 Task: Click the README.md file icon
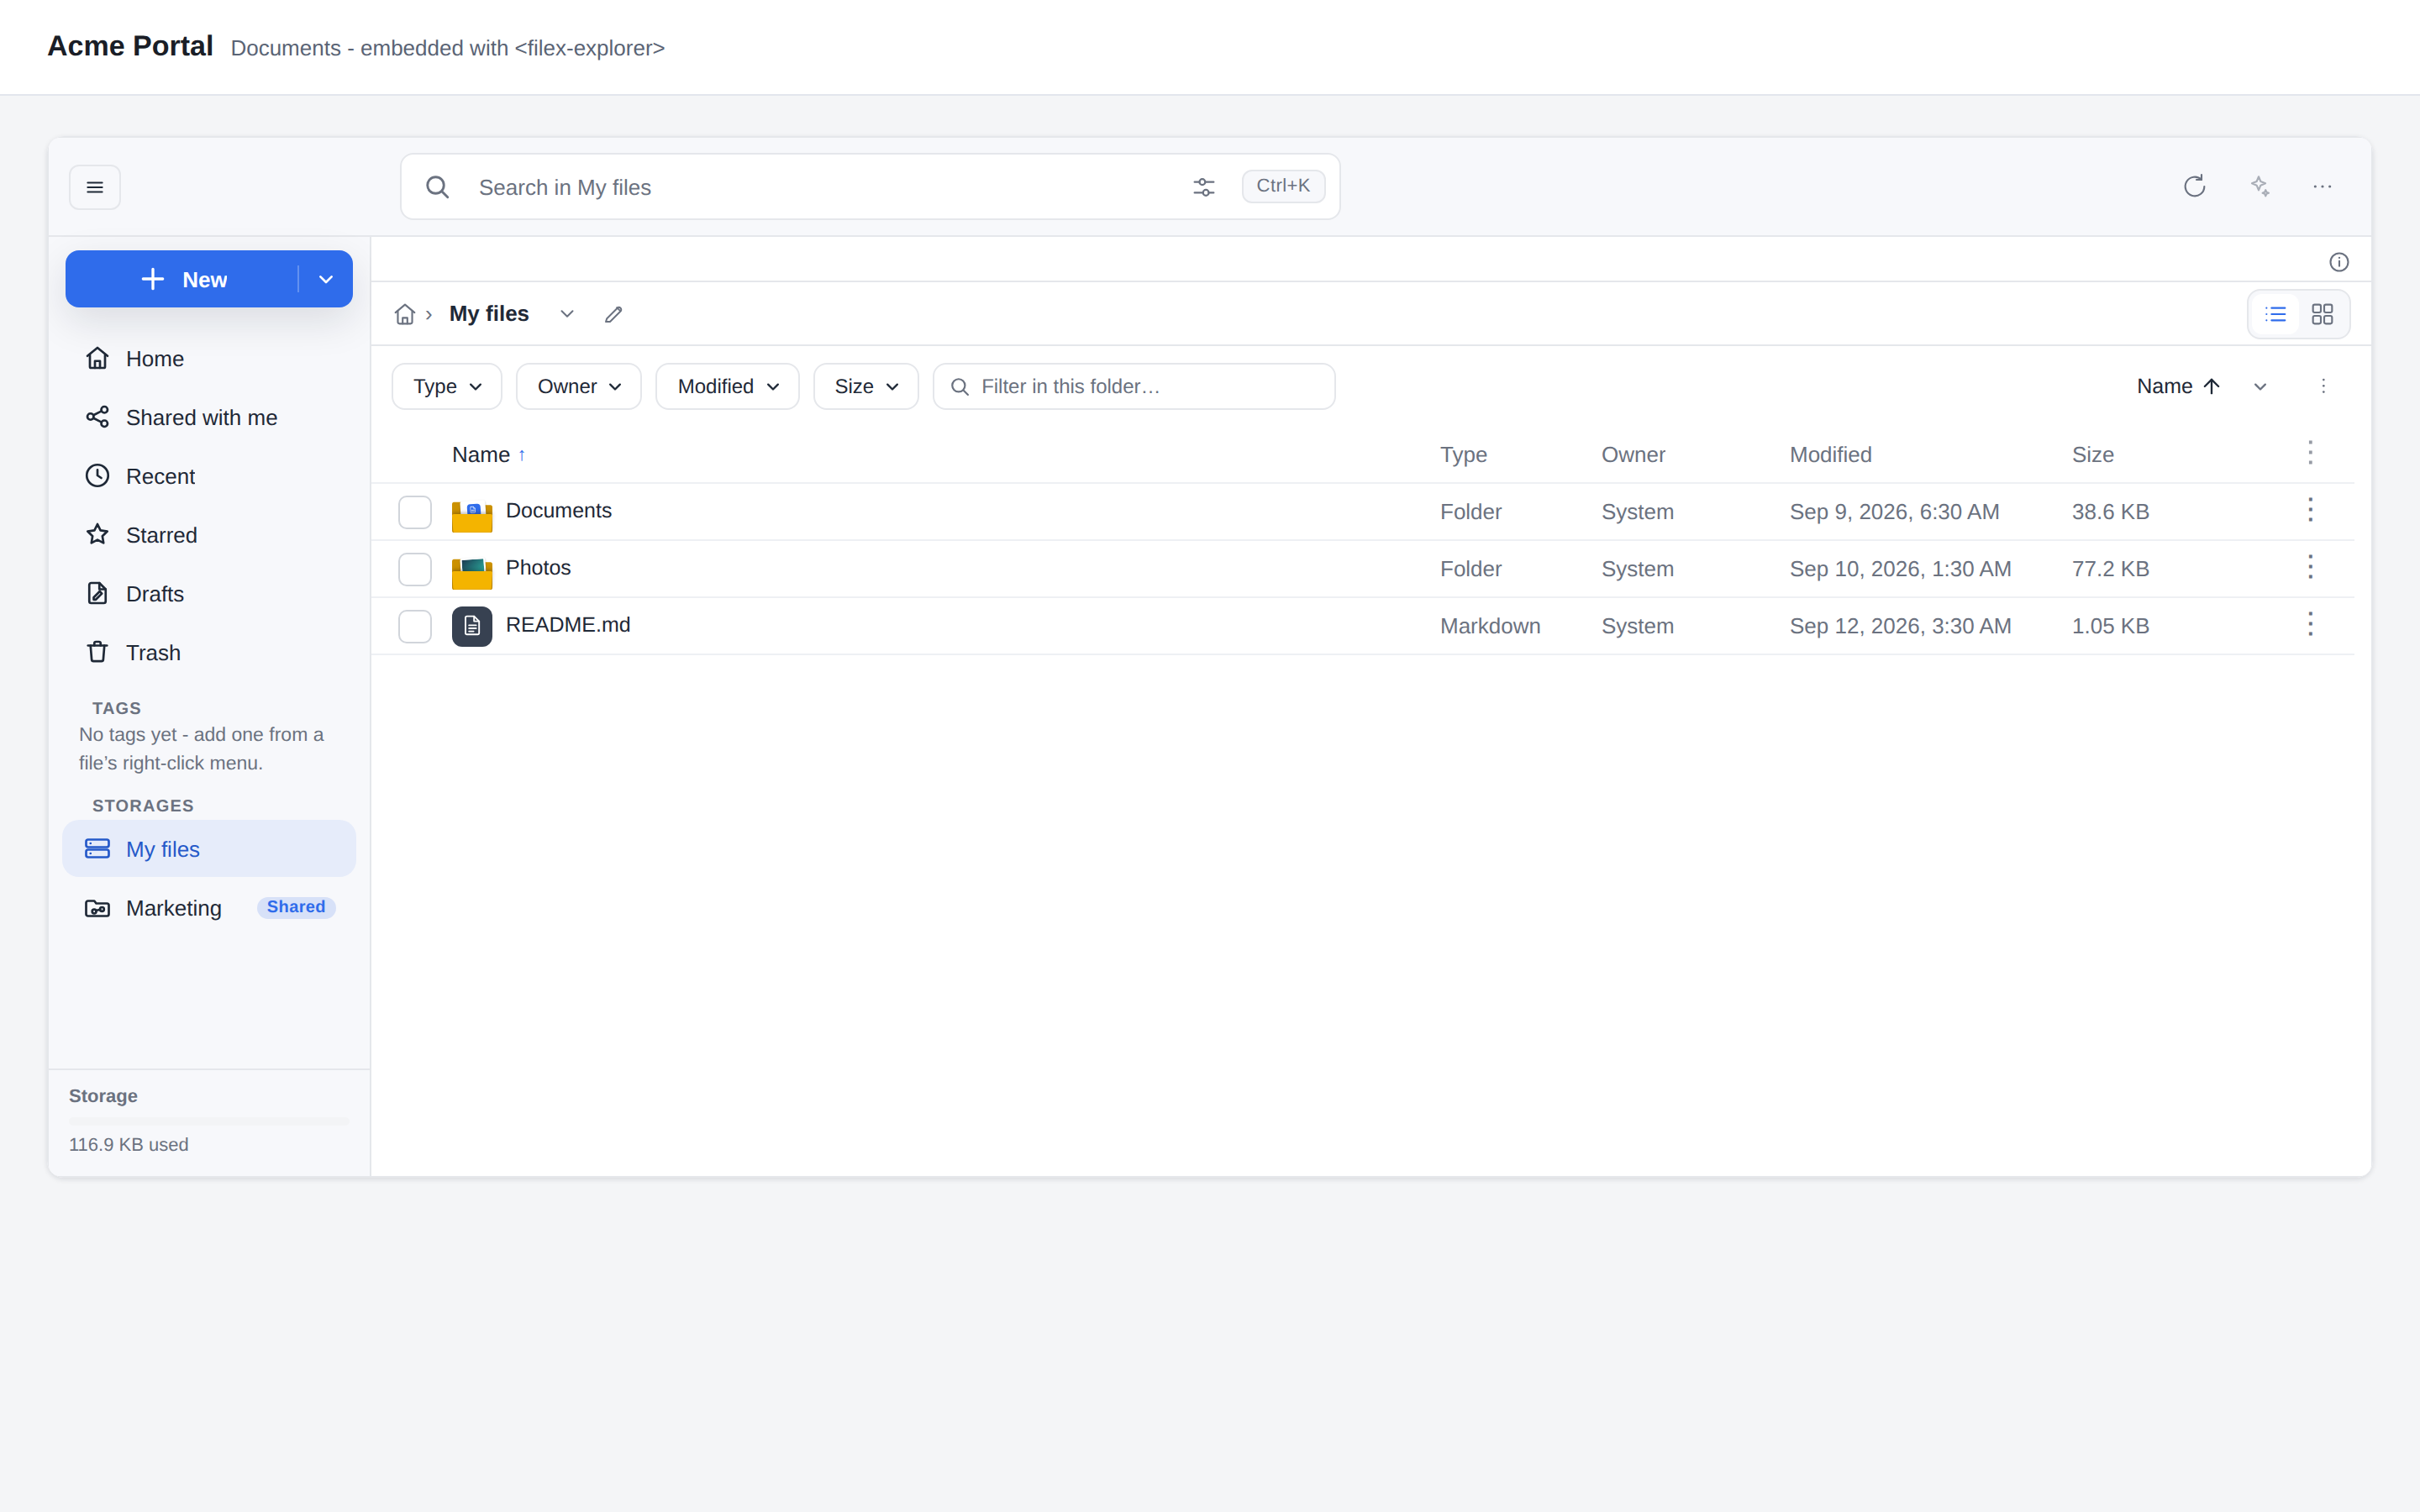[x=472, y=626]
